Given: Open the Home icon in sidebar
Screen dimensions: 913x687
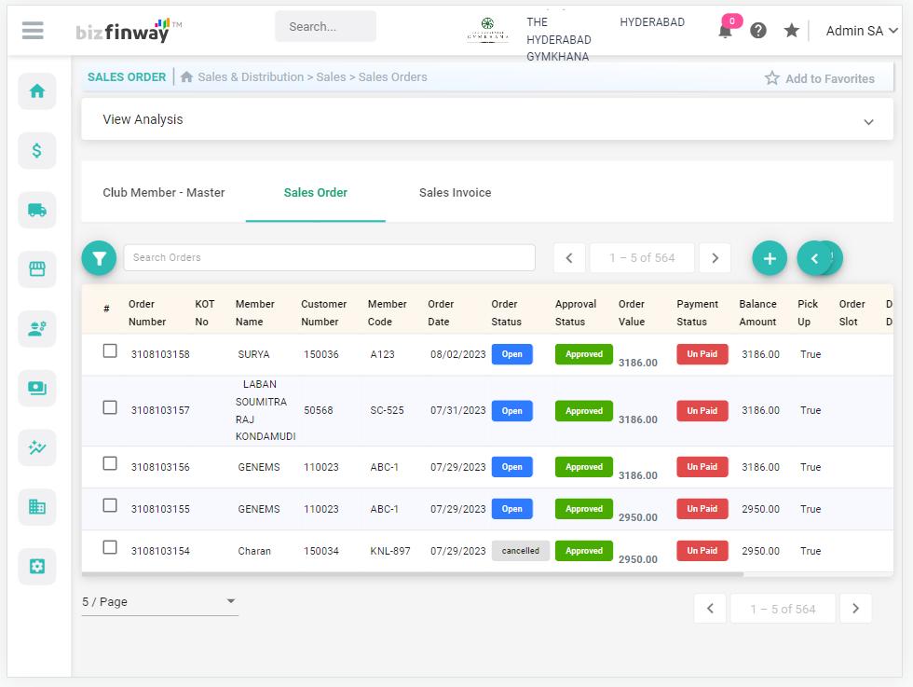Looking at the screenshot, I should [x=37, y=91].
